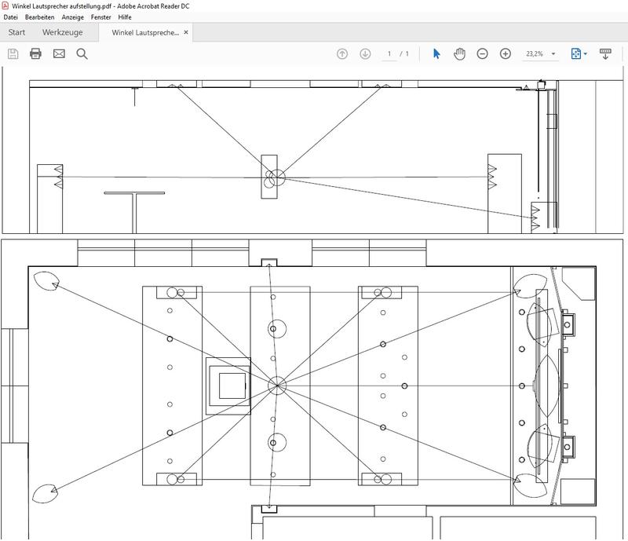The height and width of the screenshot is (541, 628).
Task: Zoom out with the minus icon
Action: 483,53
